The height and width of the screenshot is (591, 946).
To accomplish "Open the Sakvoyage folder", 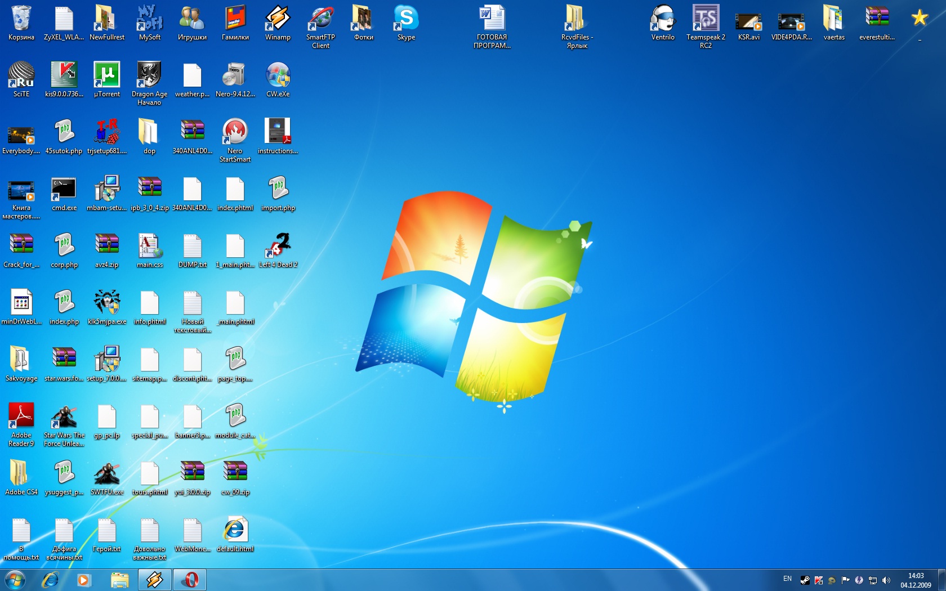I will [x=21, y=364].
